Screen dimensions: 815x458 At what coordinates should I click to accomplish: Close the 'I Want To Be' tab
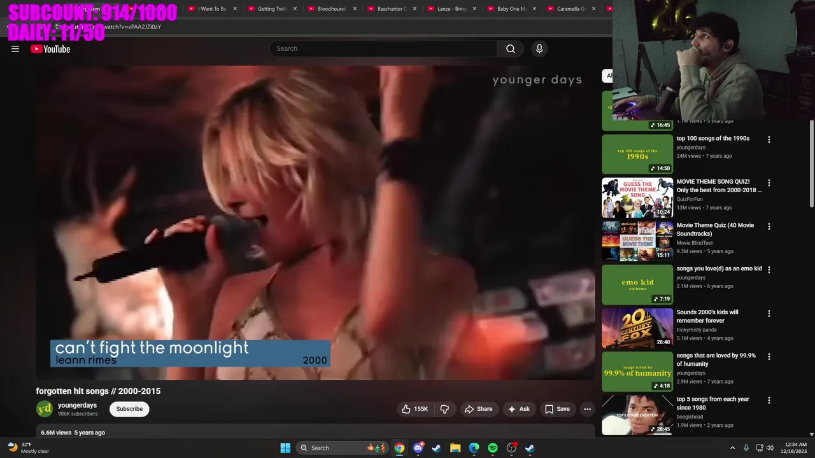click(235, 9)
